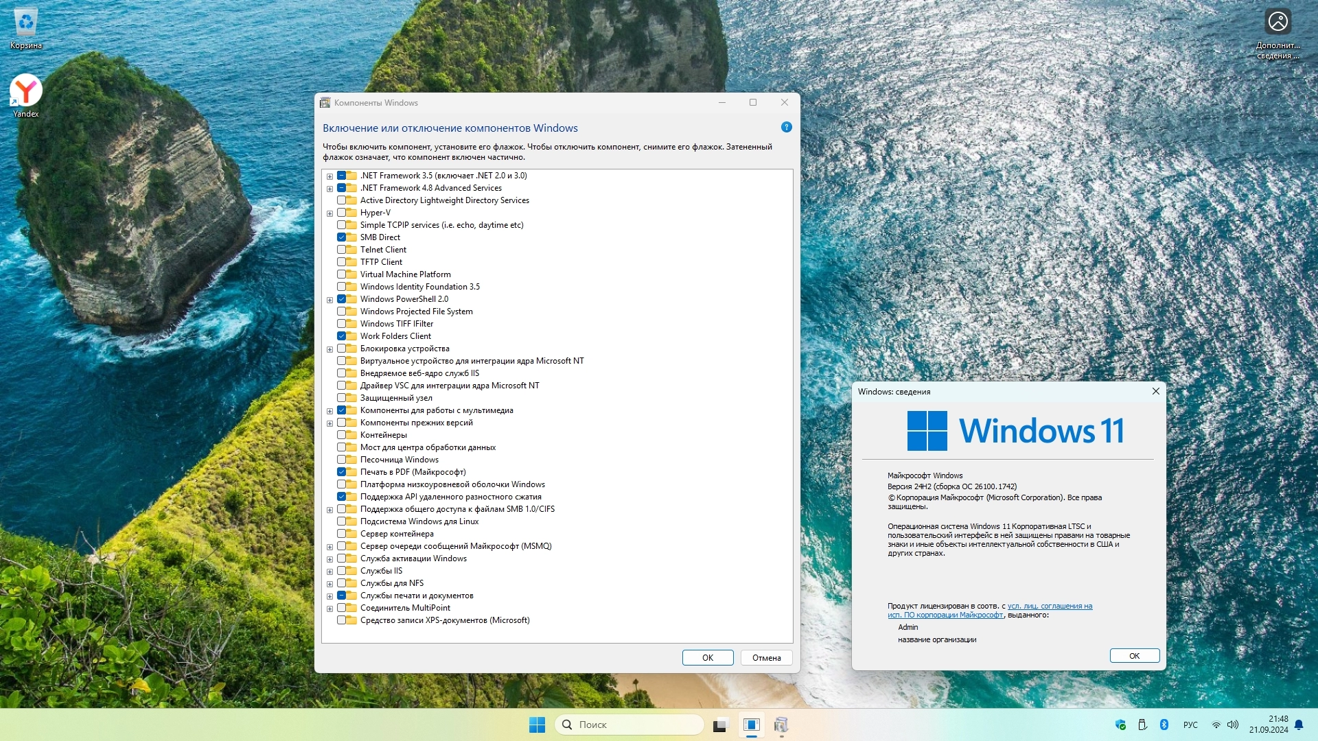Open the Windows Start button

(x=537, y=725)
